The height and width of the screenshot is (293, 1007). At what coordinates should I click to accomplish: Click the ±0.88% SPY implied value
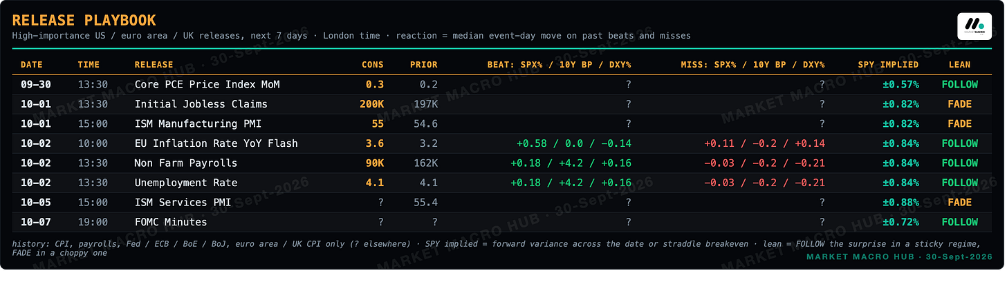click(900, 203)
